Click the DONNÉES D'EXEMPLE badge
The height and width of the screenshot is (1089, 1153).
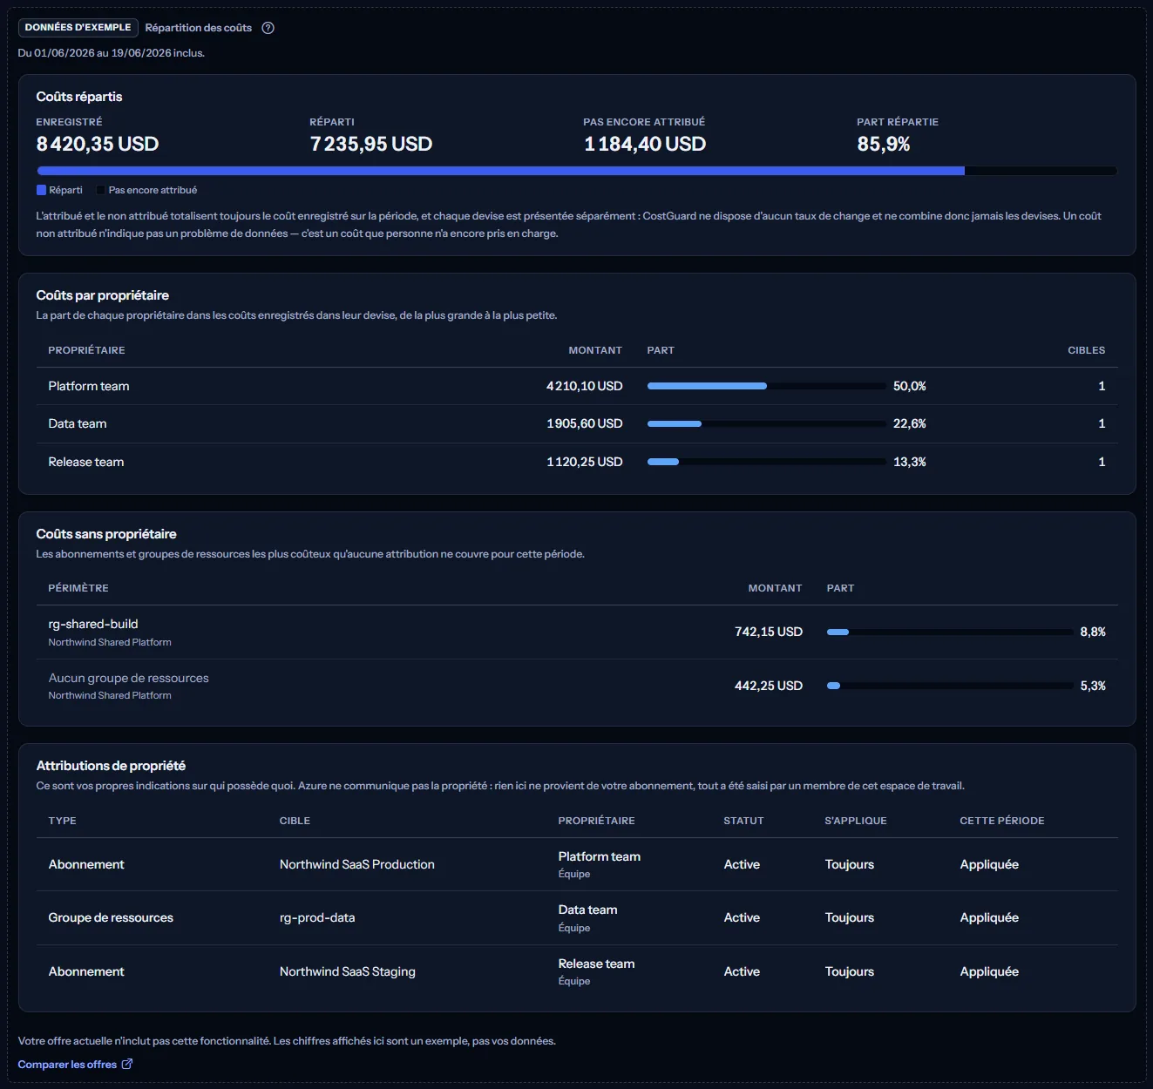pyautogui.click(x=78, y=28)
